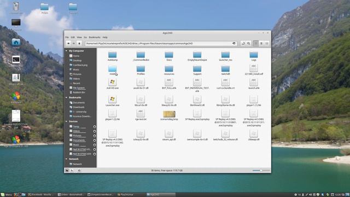
Task: Select the launch.ahk file
Action: click(x=254, y=84)
